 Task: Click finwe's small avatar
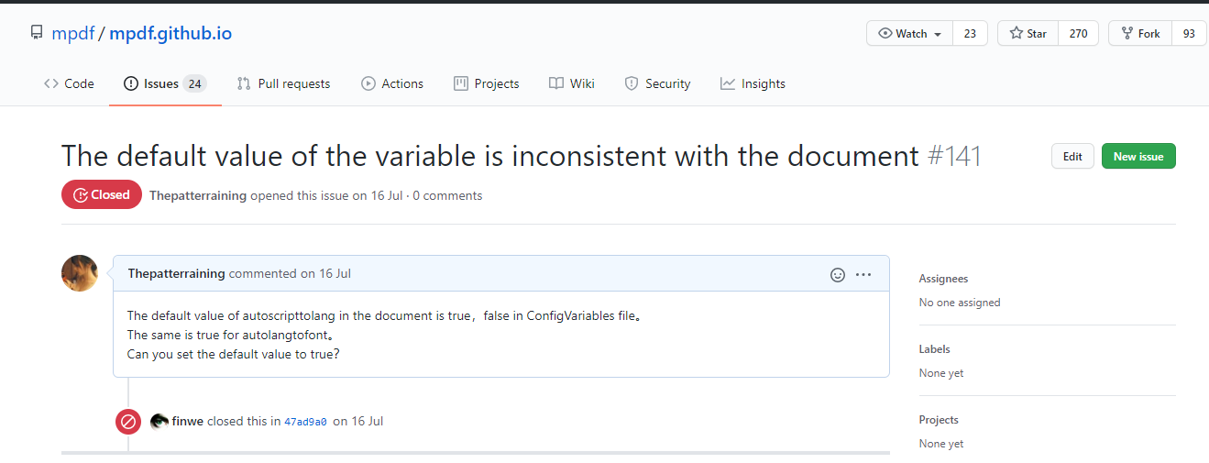[159, 421]
